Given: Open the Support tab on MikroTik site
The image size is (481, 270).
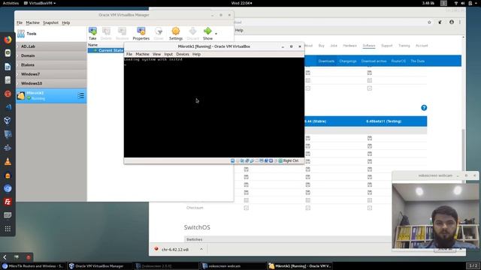Looking at the screenshot, I should tap(386, 46).
